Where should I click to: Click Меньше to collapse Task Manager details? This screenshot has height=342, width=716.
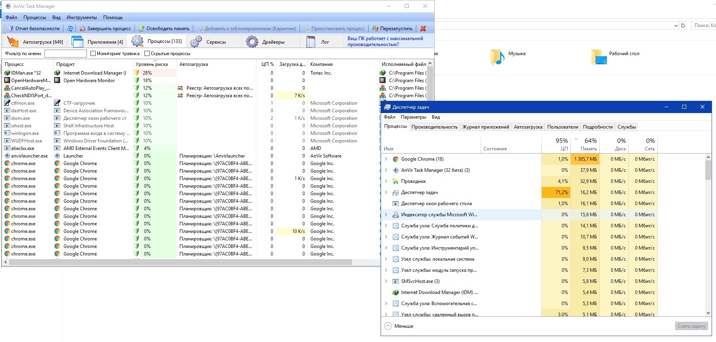point(399,326)
